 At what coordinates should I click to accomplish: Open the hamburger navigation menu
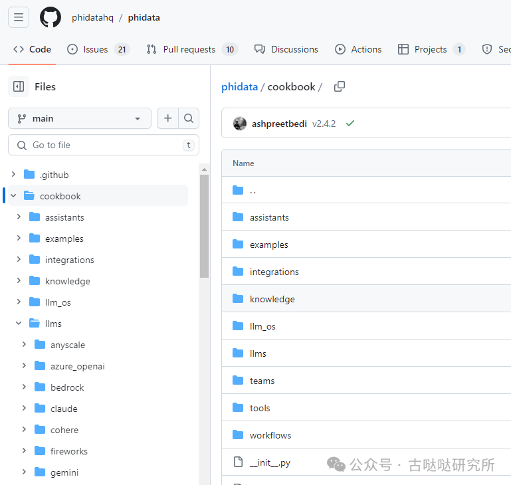[x=19, y=17]
